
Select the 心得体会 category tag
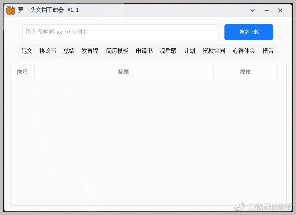coord(244,51)
